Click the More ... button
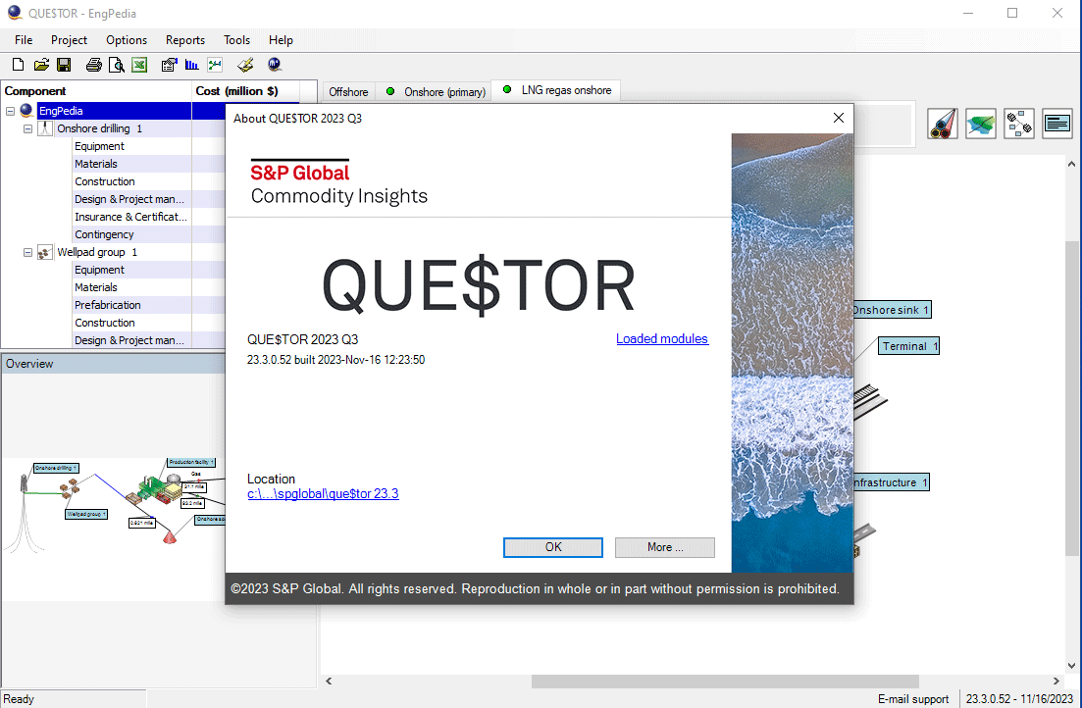The image size is (1082, 708). (x=664, y=546)
